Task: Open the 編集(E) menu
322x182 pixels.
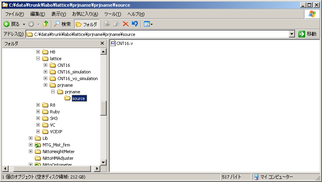Action: pyautogui.click(x=37, y=14)
